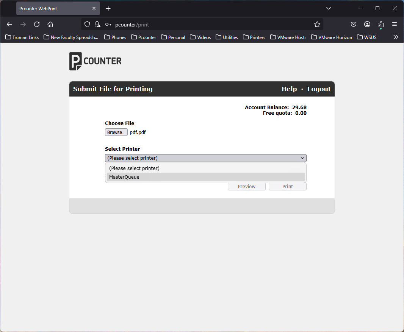Select the Pcounter WebPrint tab

[x=58, y=8]
